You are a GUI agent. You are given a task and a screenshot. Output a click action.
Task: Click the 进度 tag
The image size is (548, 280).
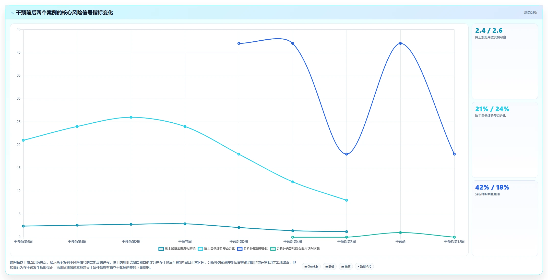(x=346, y=266)
